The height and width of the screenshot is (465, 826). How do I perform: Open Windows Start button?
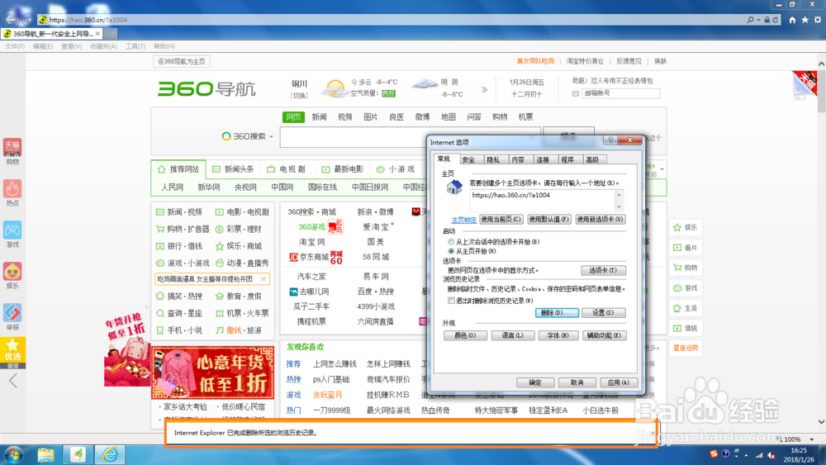pyautogui.click(x=13, y=454)
